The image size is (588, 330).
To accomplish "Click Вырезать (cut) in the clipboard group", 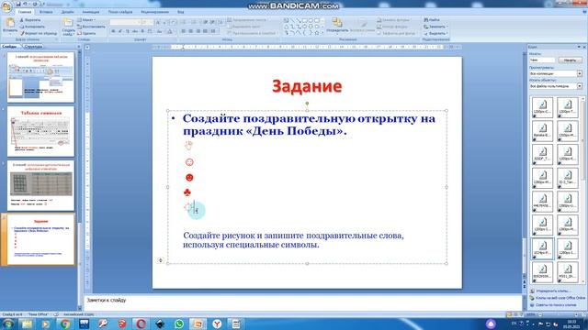I will pos(30,20).
